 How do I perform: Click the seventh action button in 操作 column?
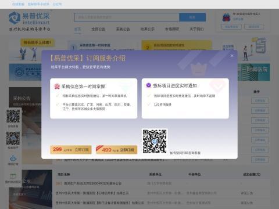pos(260,160)
